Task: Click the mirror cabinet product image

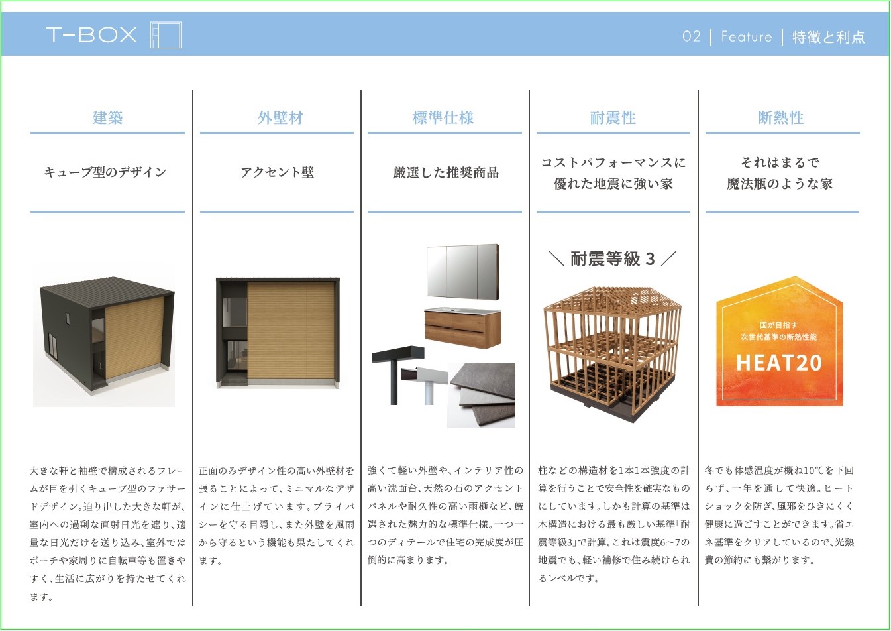Action: (463, 272)
